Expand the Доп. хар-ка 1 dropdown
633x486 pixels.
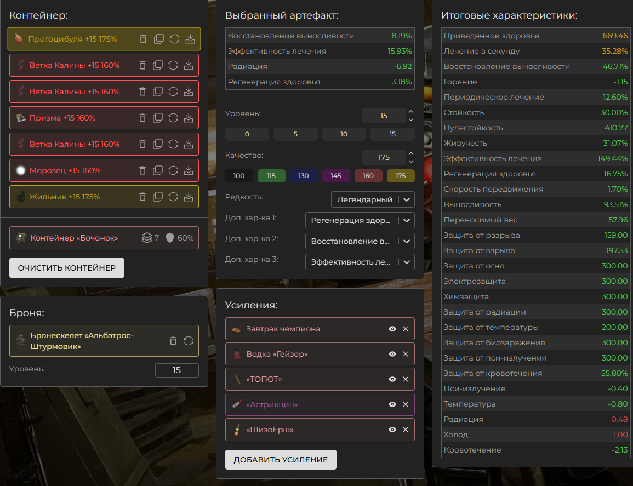coord(360,220)
